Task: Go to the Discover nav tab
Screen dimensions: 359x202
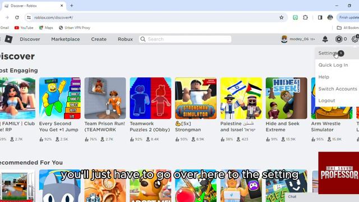Action: pyautogui.click(x=30, y=39)
